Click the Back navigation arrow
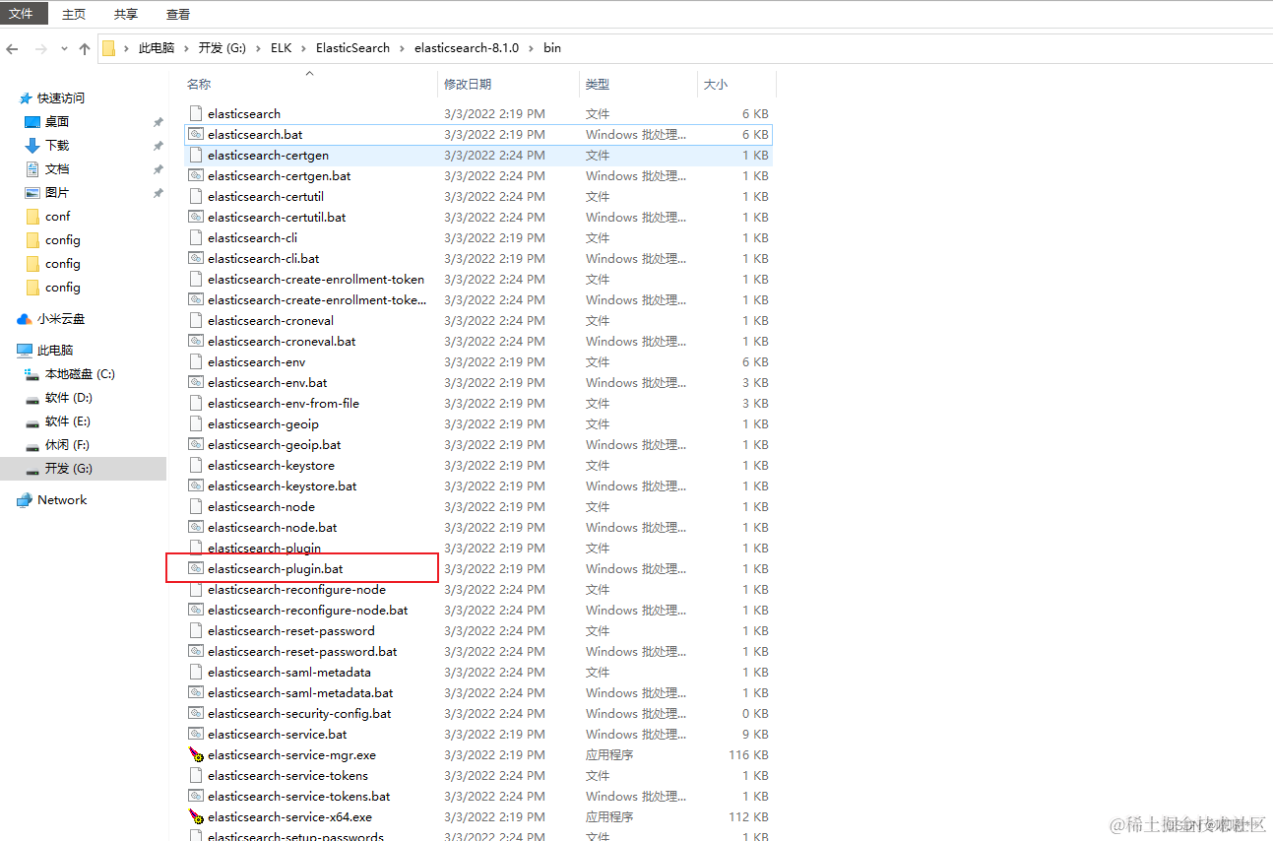 pos(12,48)
